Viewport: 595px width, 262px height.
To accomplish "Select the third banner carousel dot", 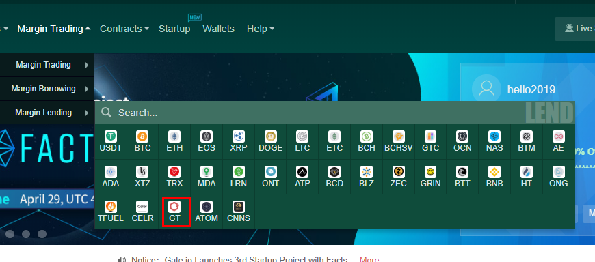I will 42,234.
